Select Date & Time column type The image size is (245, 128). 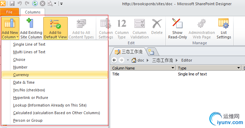55,82
